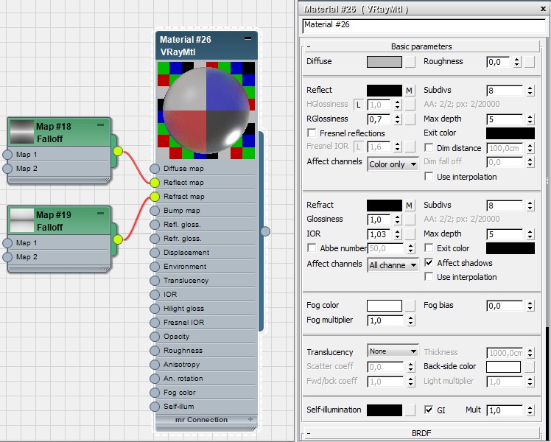Enable Use interpolation under Reflect
This screenshot has width=551, height=442.
pos(429,176)
